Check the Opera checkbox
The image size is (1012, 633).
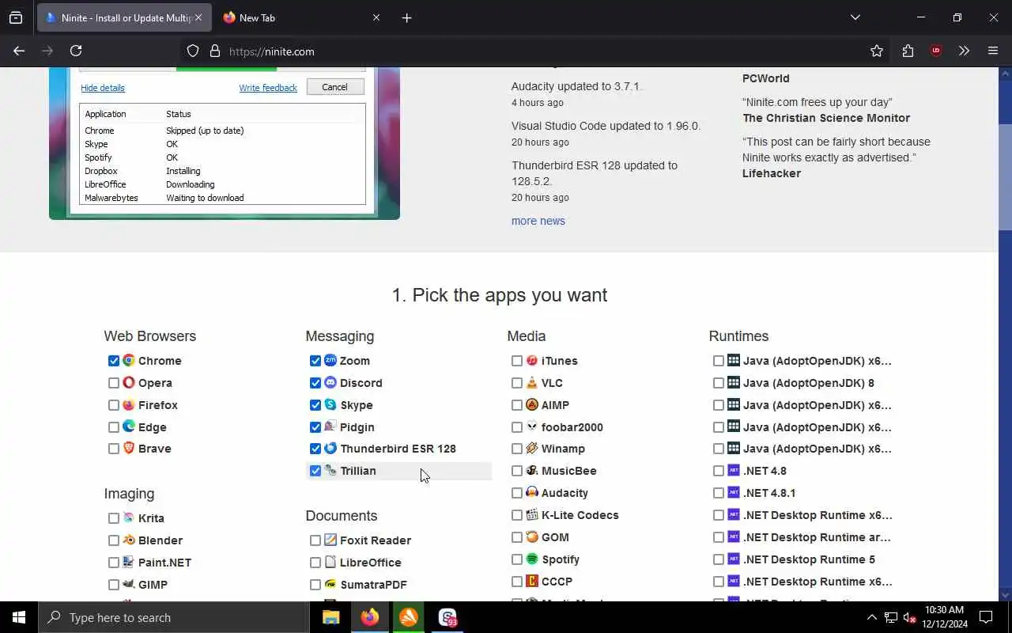click(114, 383)
